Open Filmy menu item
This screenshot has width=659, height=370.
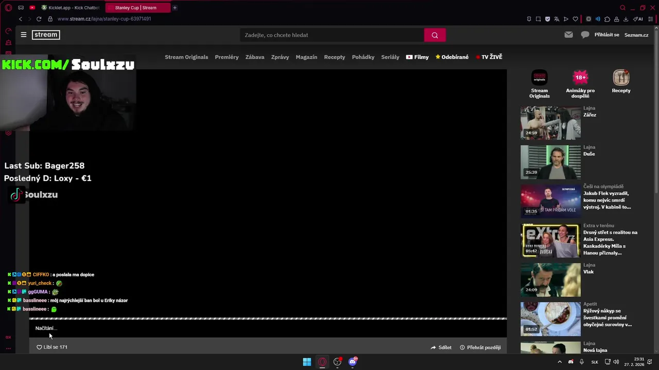pyautogui.click(x=417, y=57)
